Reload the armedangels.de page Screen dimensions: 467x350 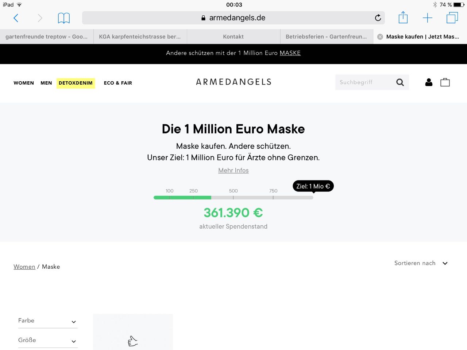click(378, 18)
